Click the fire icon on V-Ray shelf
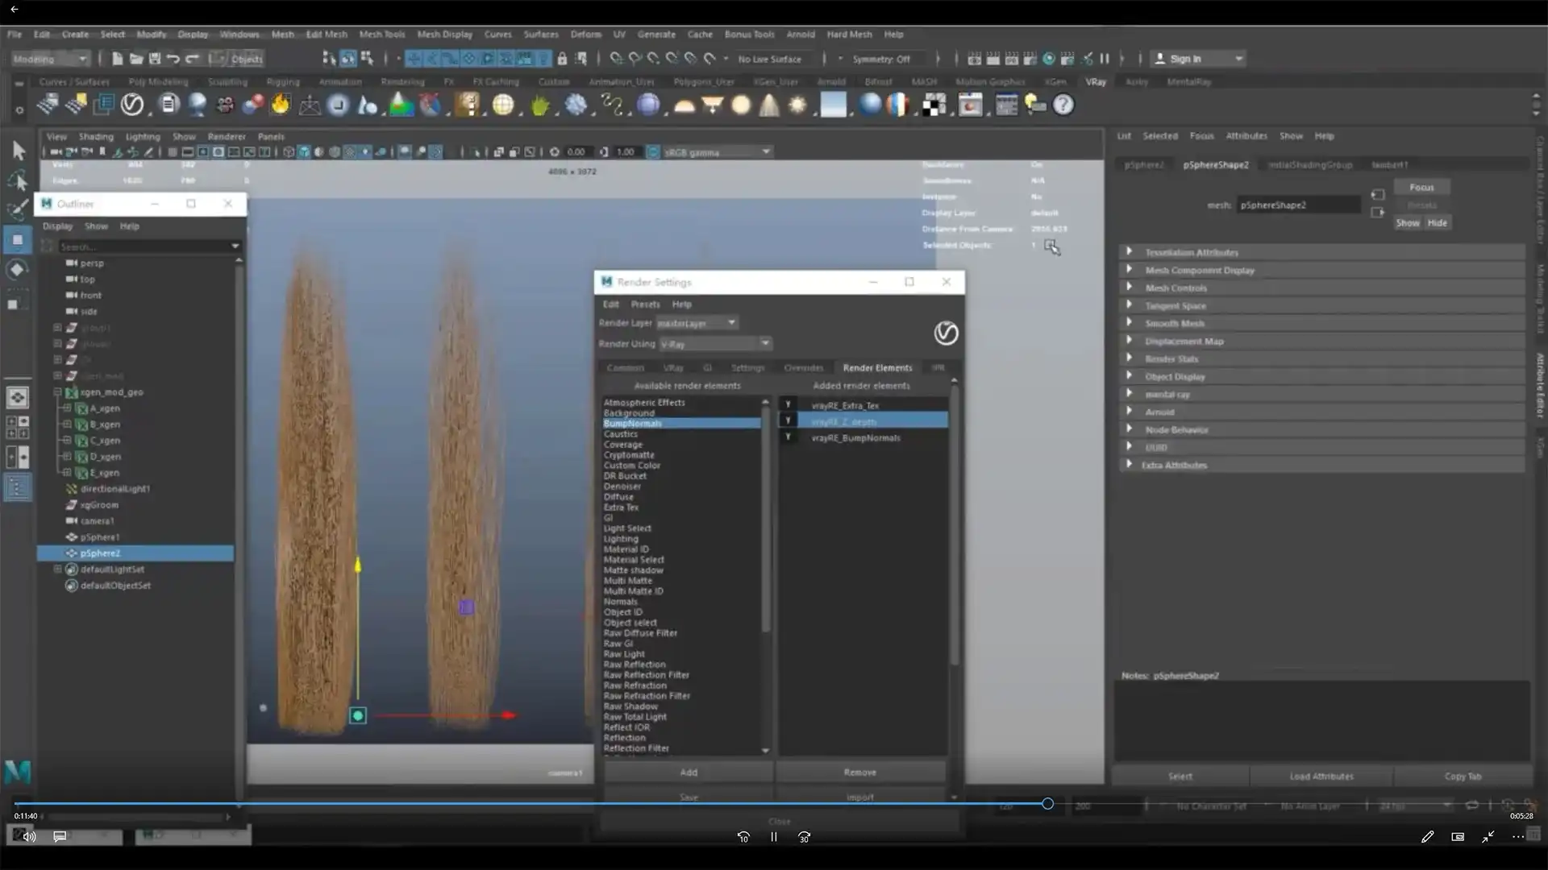The width and height of the screenshot is (1548, 870). click(x=281, y=105)
